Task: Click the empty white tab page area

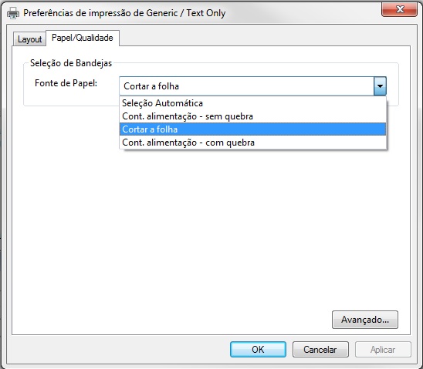Action: click(211, 229)
